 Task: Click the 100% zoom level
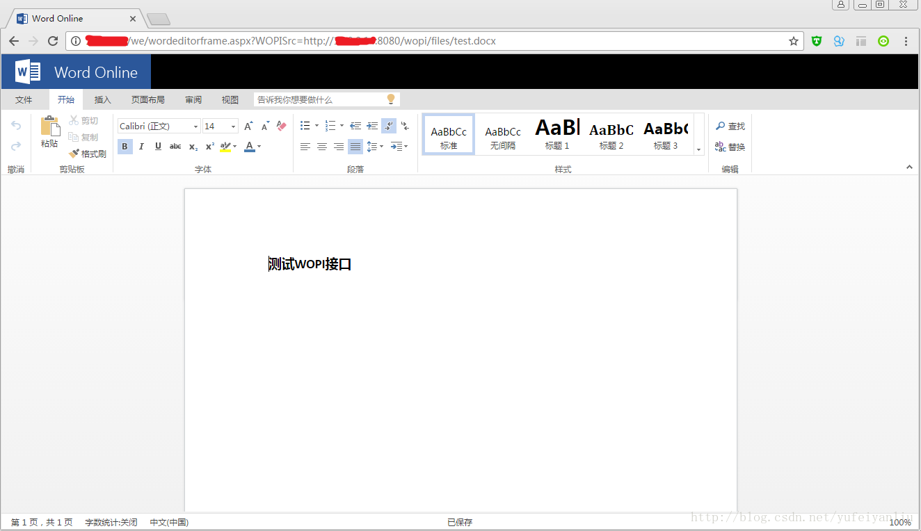tap(900, 523)
